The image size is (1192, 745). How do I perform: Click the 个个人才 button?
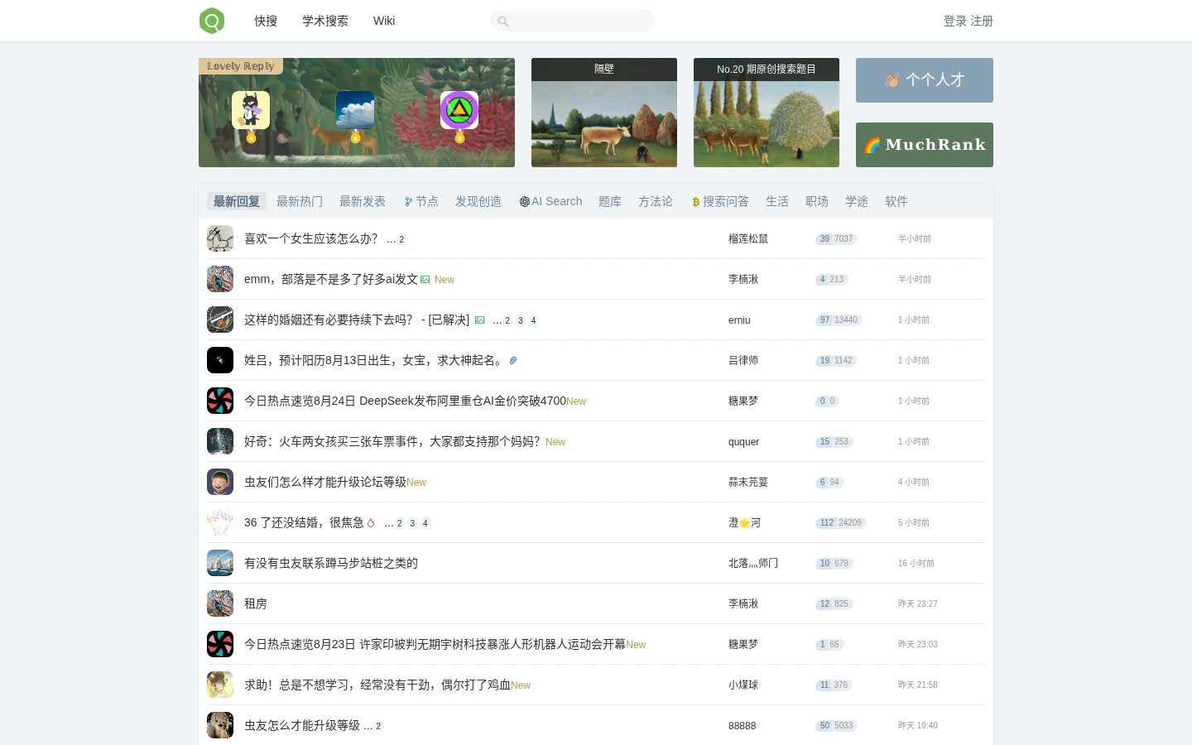pos(925,80)
